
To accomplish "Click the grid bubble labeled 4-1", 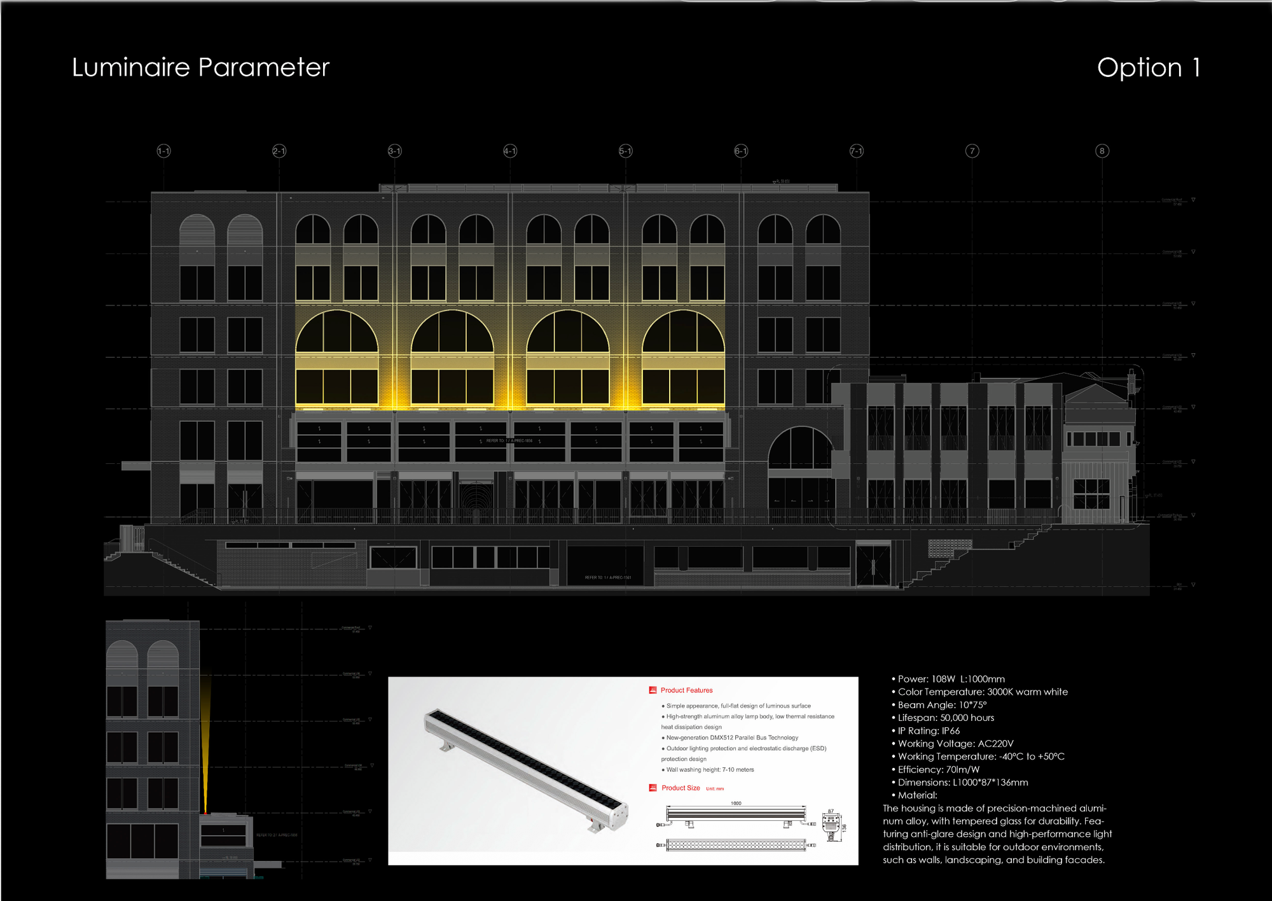I will click(x=510, y=151).
